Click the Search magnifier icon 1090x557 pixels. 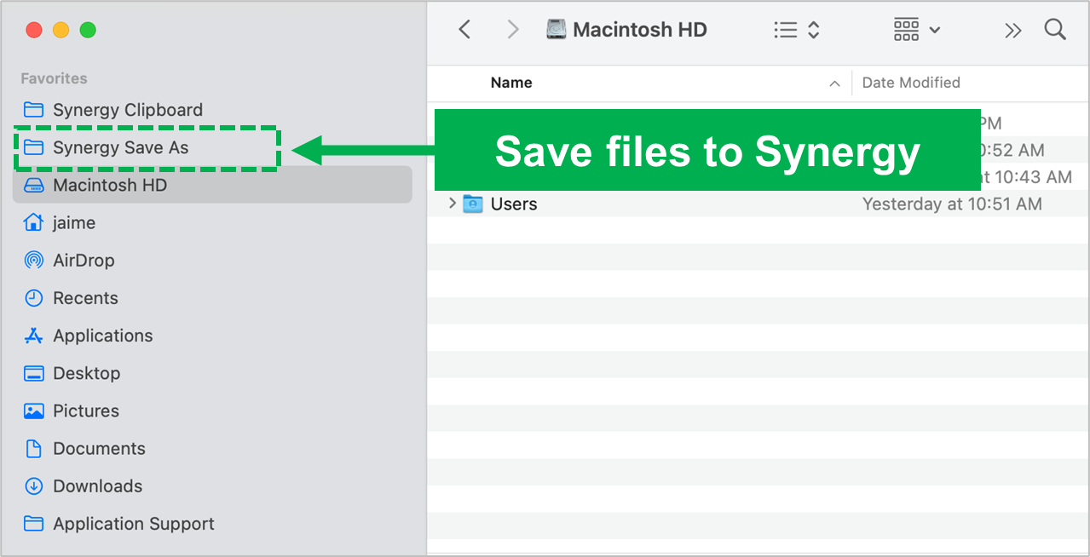point(1055,30)
